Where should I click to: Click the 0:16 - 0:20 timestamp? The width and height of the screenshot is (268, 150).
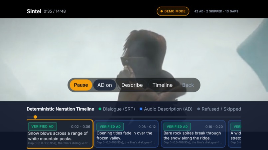tap(214, 127)
